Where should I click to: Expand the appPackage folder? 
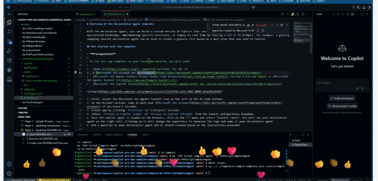(x=31, y=68)
